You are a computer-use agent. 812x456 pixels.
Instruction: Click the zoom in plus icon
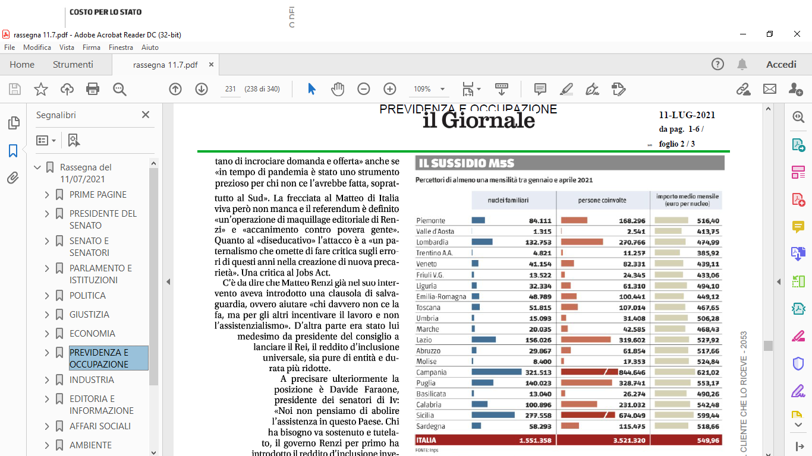coord(390,89)
